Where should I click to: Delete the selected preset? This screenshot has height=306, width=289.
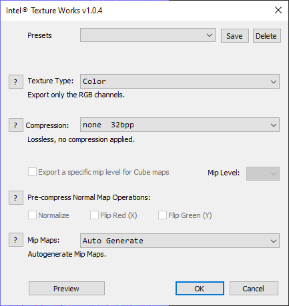(x=267, y=36)
